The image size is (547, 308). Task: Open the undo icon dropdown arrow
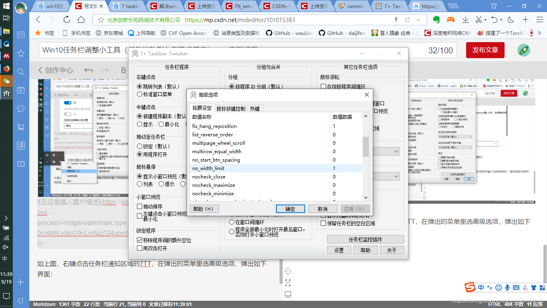501,20
